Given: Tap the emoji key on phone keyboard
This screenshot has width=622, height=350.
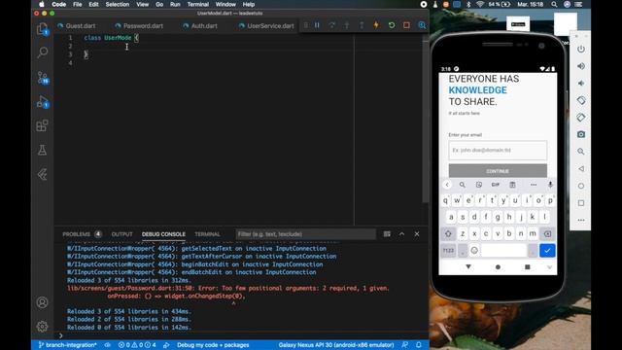Looking at the screenshot, I should pyautogui.click(x=474, y=251).
